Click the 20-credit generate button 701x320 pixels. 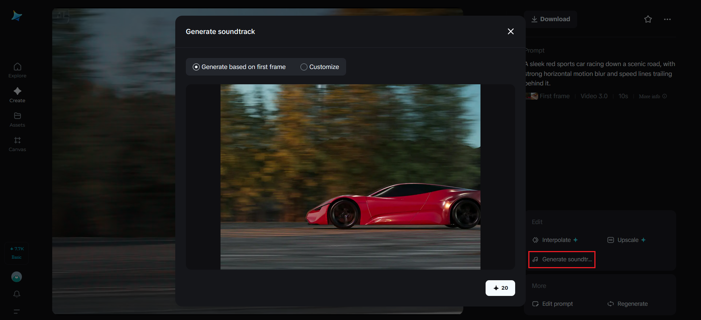(500, 288)
